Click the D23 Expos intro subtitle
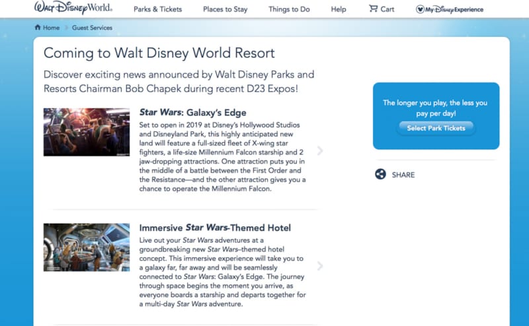The height and width of the screenshot is (326, 529). coord(179,82)
